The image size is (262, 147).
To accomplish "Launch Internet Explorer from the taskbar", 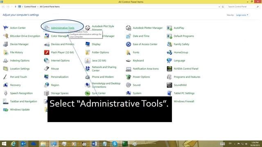I will (13, 144).
